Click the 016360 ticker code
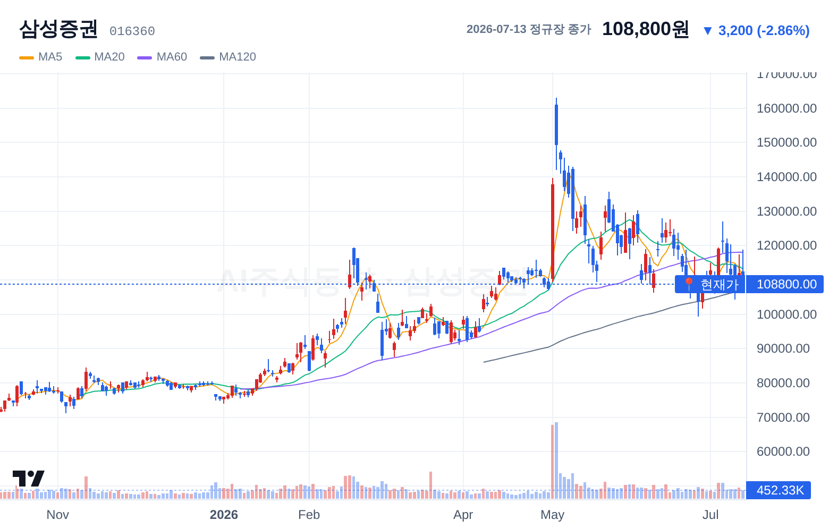This screenshot has width=829, height=529. coord(132,31)
